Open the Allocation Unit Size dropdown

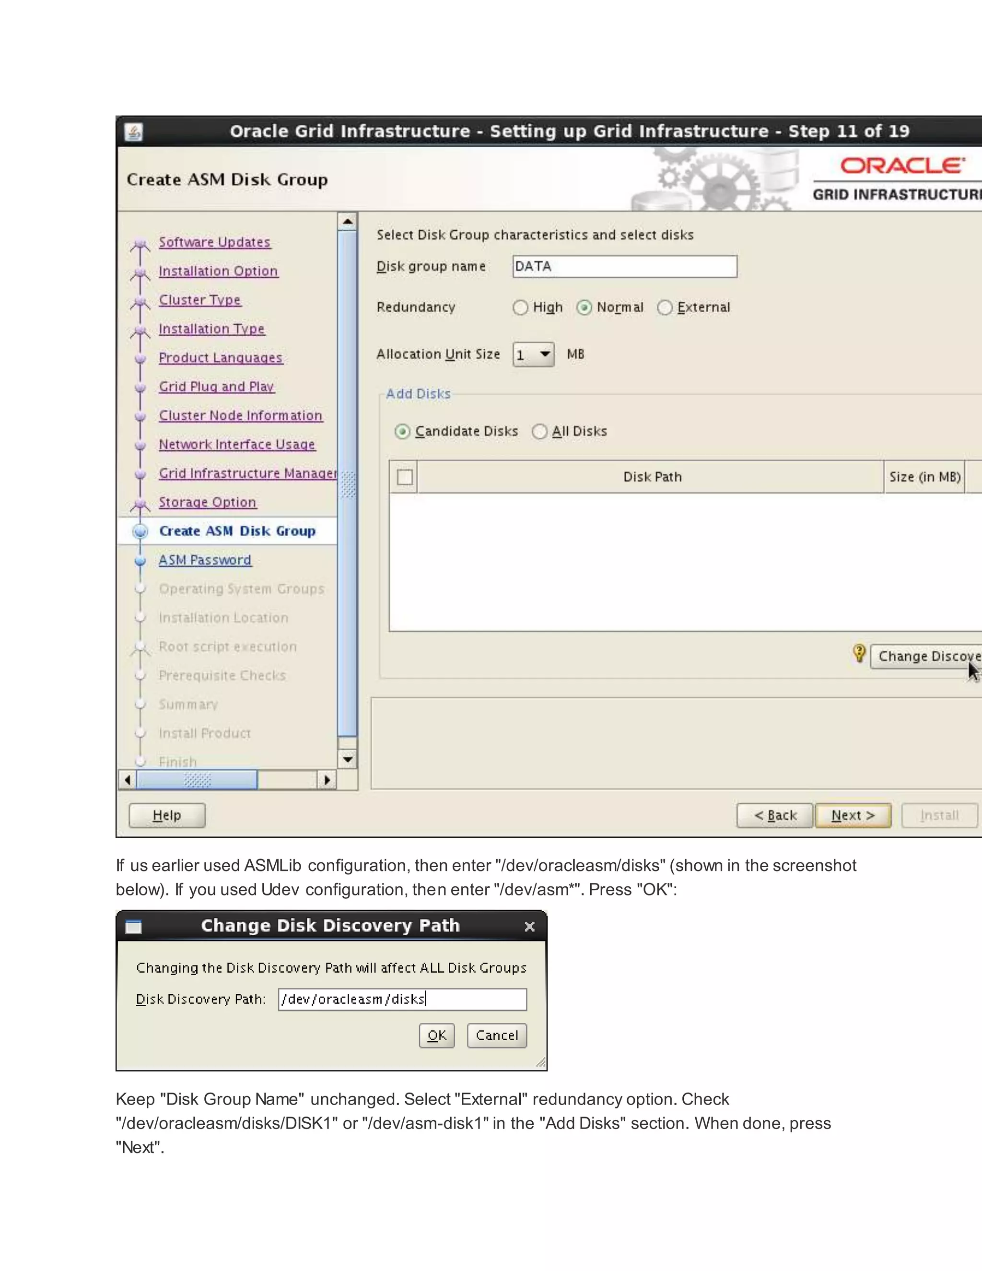pyautogui.click(x=534, y=354)
